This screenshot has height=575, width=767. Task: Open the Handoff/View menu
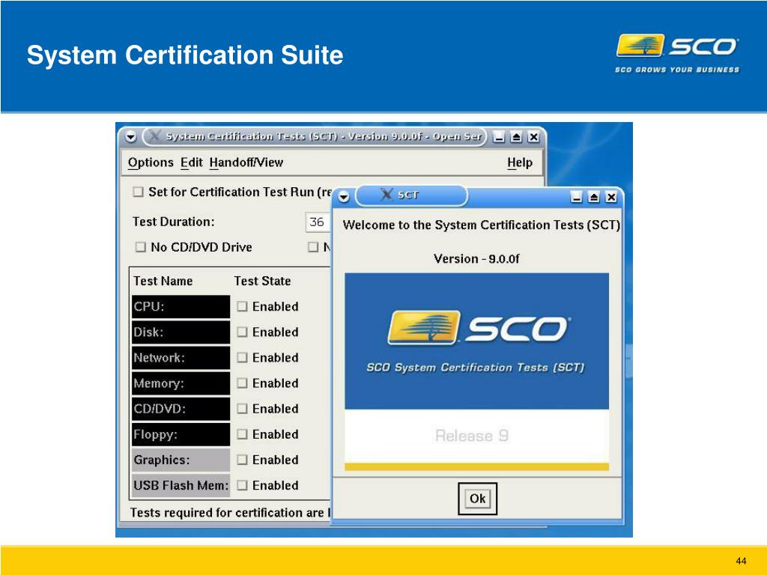point(246,162)
